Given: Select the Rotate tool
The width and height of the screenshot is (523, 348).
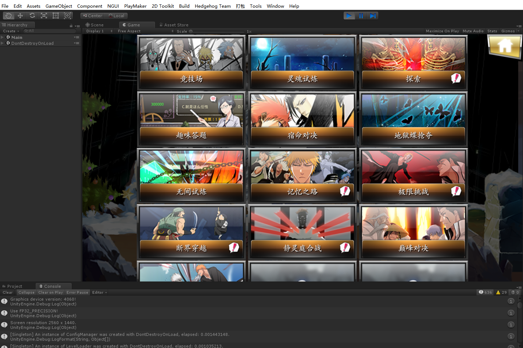Looking at the screenshot, I should [32, 16].
